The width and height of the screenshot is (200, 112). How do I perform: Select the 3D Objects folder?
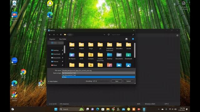[72, 56]
